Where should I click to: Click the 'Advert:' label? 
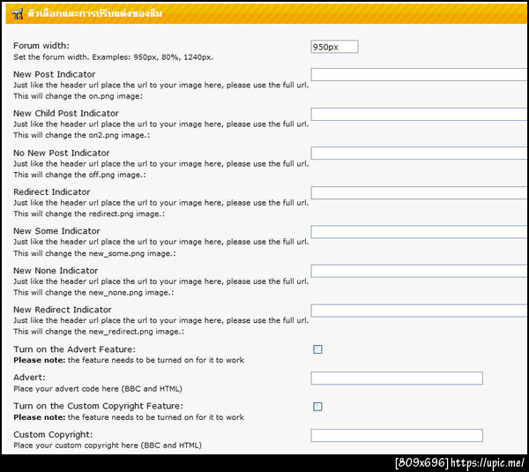(29, 378)
